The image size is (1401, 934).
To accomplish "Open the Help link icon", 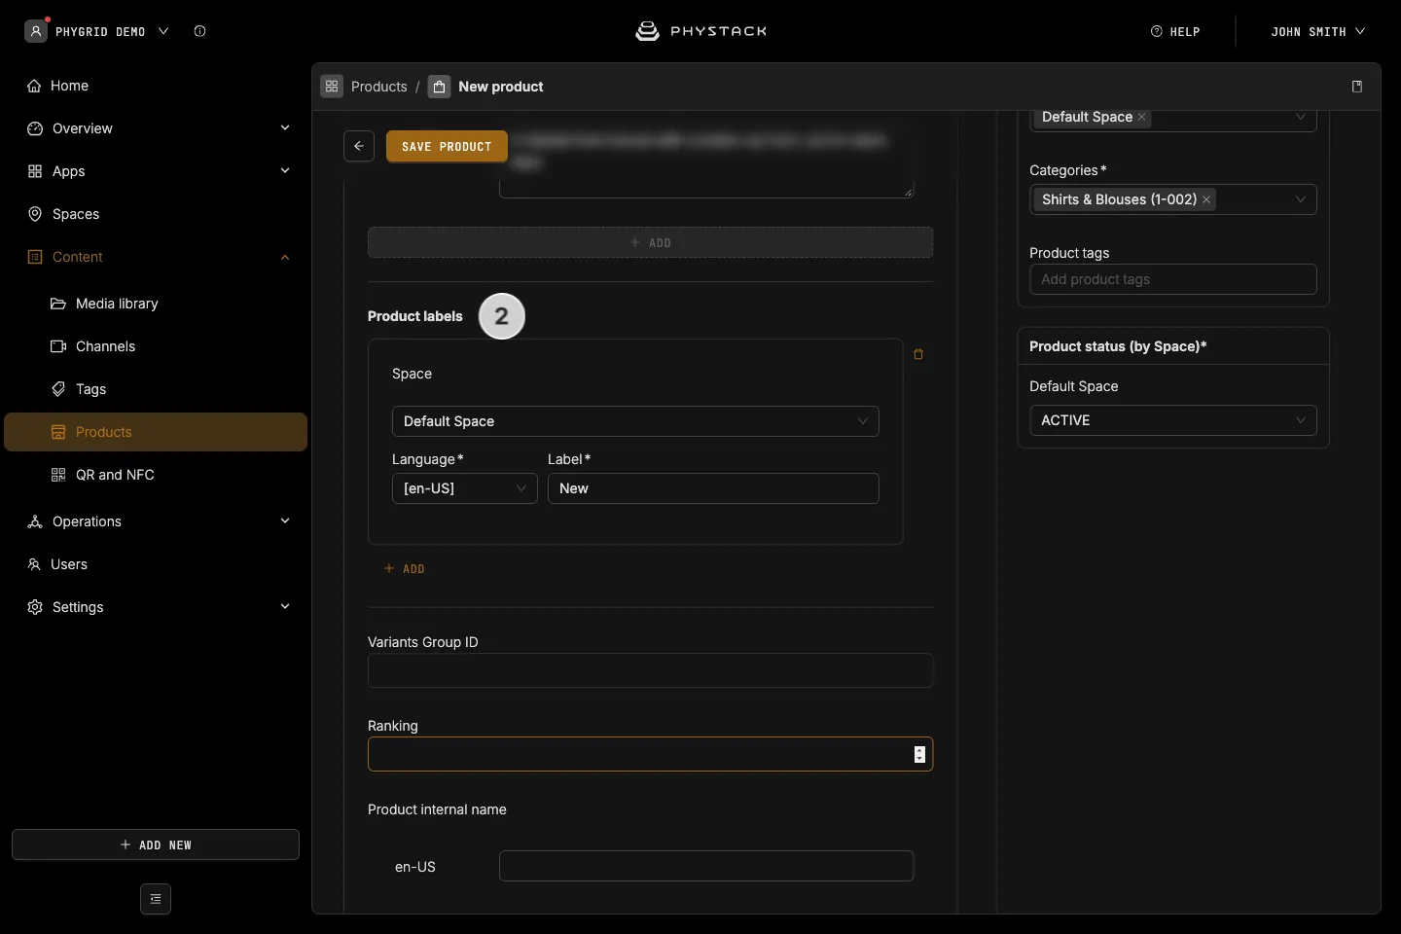I will pos(1157,31).
